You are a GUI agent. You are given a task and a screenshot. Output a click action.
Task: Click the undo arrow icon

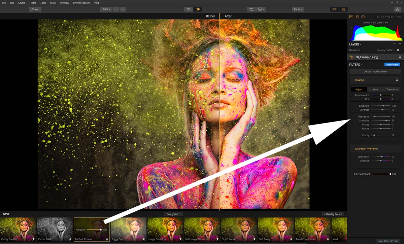tap(251, 9)
